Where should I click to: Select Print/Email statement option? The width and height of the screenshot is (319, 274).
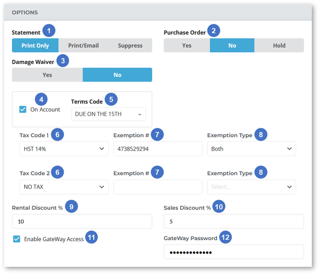(83, 46)
